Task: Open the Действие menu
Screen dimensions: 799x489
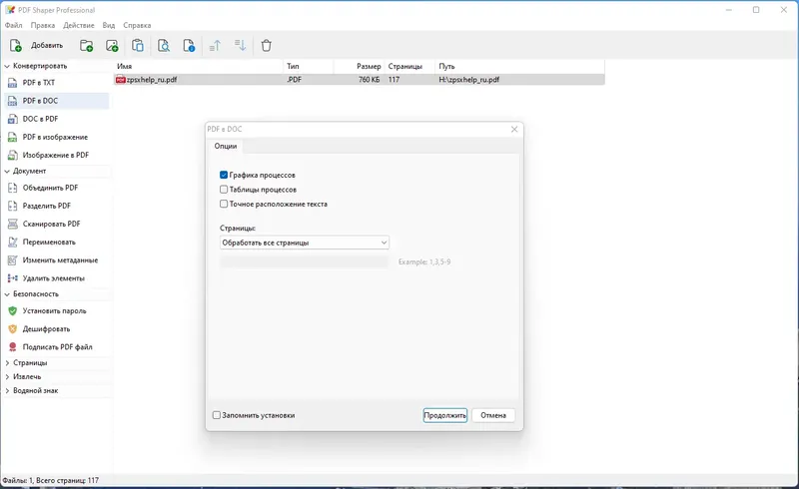Action: click(79, 25)
